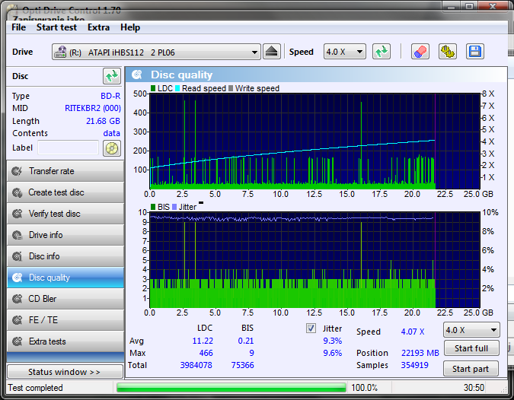Viewport: 514px width, 400px height.
Task: Click the Samples value 354919
Action: (x=415, y=365)
